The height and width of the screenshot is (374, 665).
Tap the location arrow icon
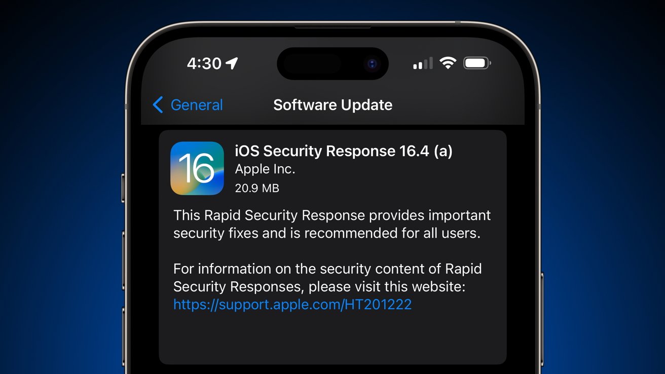pos(232,63)
